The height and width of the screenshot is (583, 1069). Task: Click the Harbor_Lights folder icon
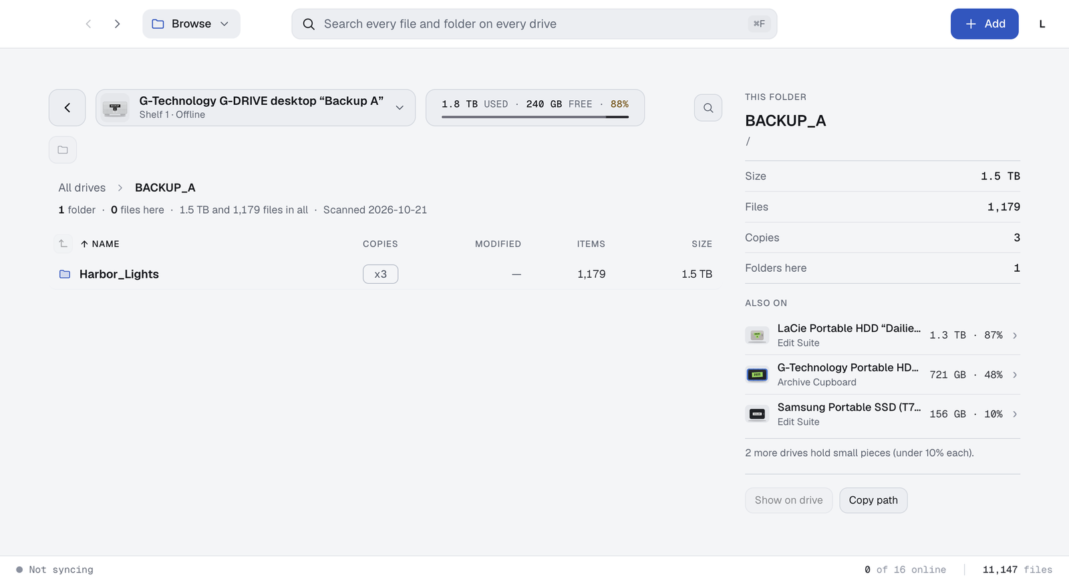(65, 274)
